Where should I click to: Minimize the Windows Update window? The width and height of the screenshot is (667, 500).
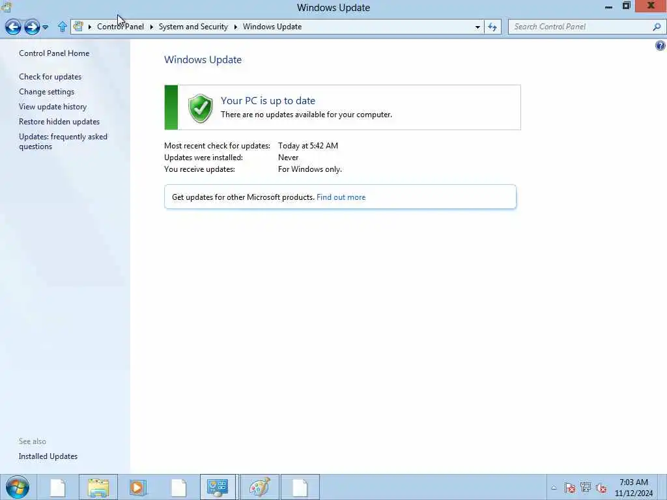tap(609, 7)
